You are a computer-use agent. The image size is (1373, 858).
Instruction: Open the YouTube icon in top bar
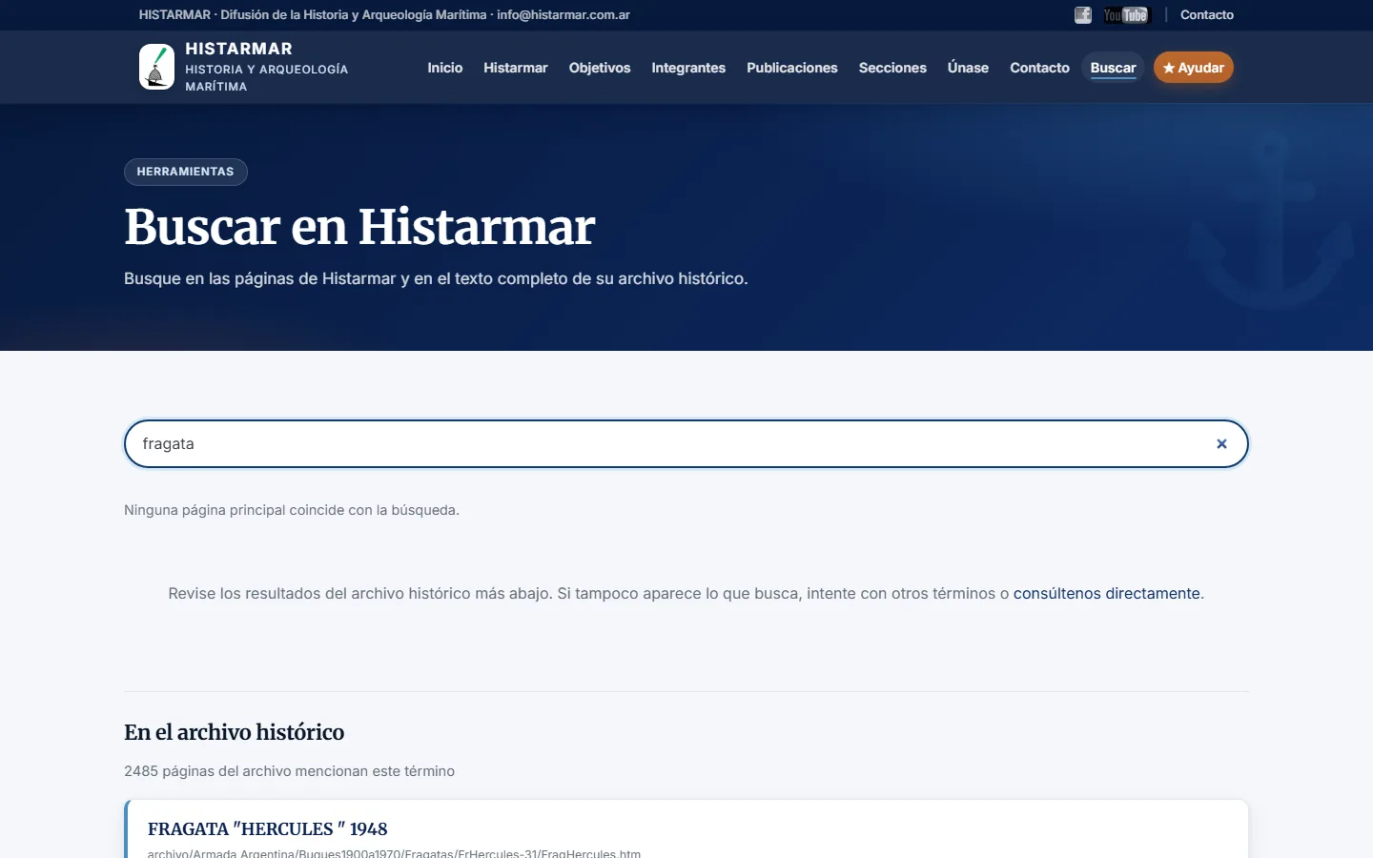(x=1126, y=15)
